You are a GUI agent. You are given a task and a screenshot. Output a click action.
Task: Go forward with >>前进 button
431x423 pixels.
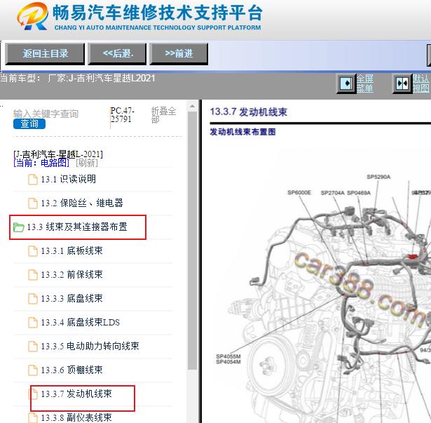tap(179, 54)
